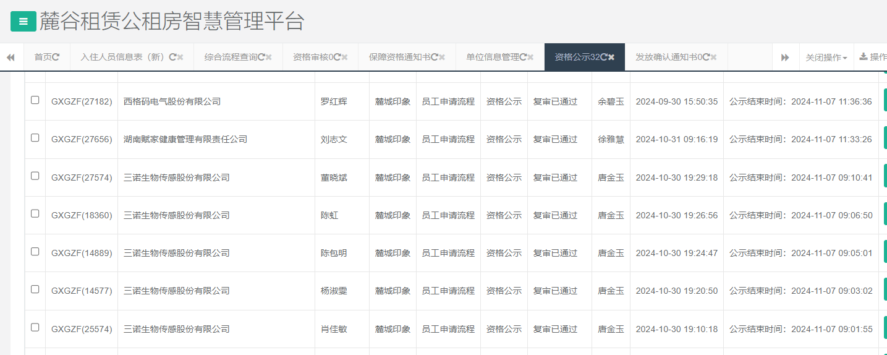Click the green action button in 罗红辉 row
Image resolution: width=887 pixels, height=355 pixels.
pyautogui.click(x=885, y=101)
